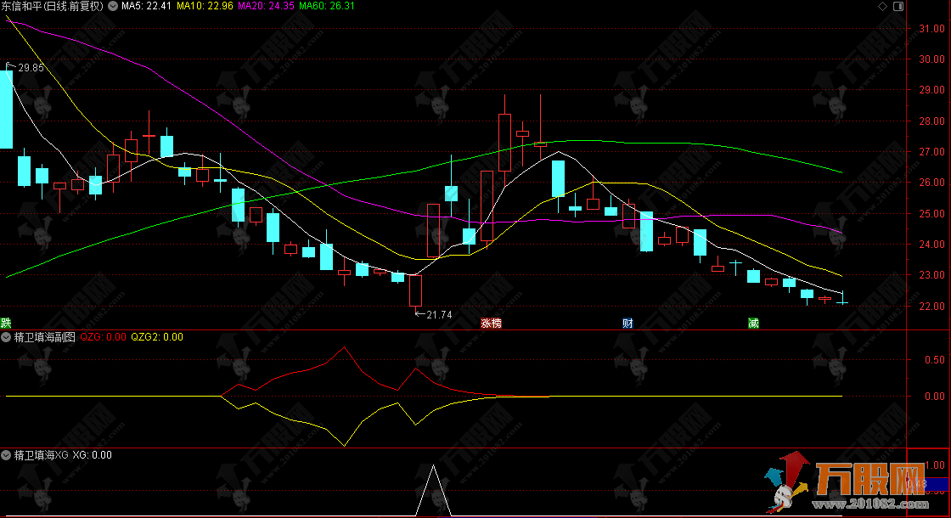Open the 精卫填海XG indicator dropdown arrow
951x518 pixels.
pos(8,455)
